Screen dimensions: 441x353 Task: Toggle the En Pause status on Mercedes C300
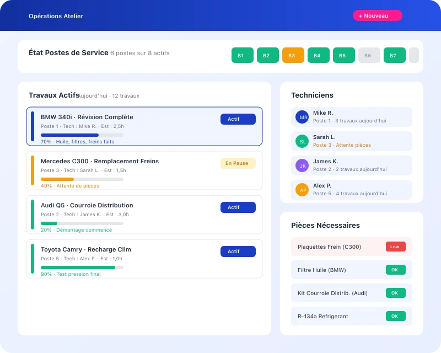click(x=238, y=163)
